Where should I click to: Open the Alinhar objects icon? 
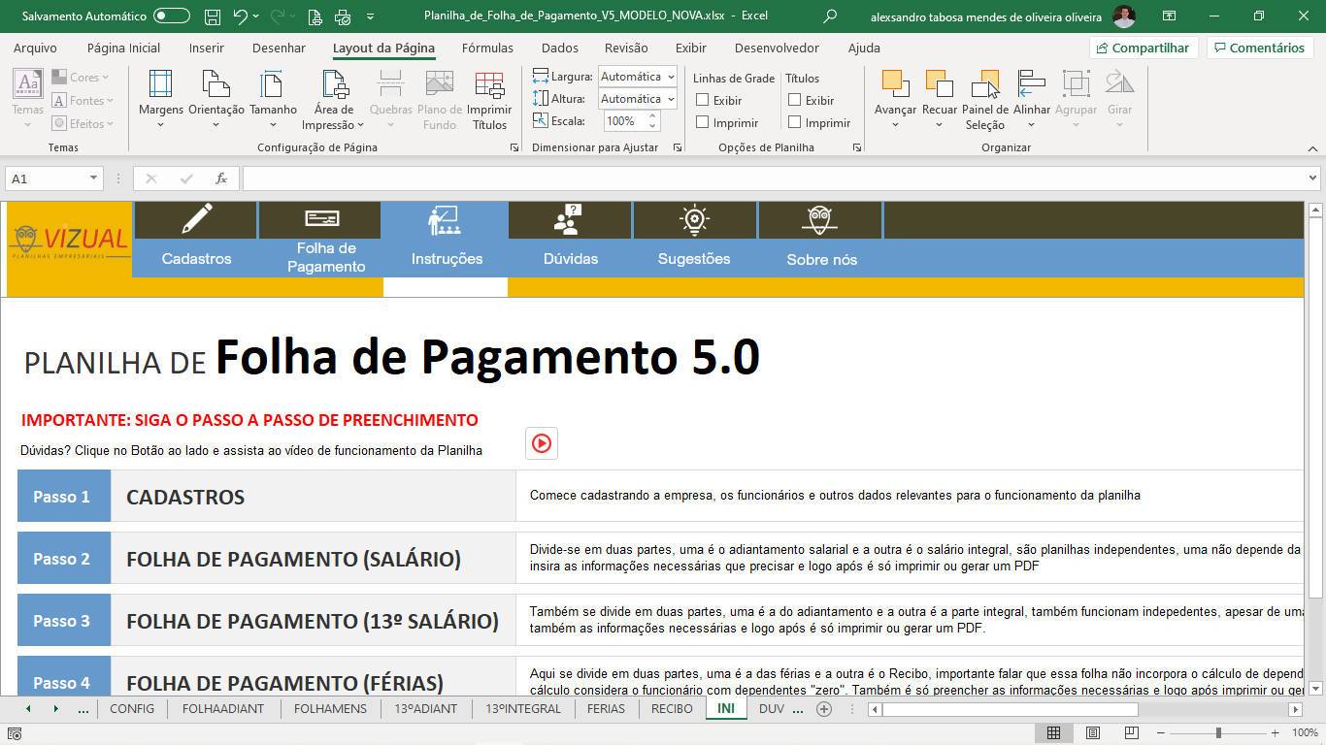(x=1031, y=85)
